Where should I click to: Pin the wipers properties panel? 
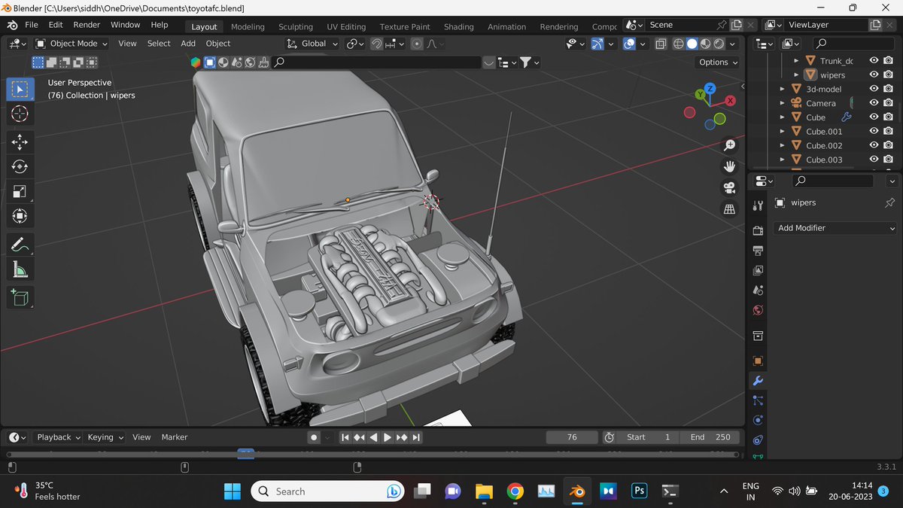[889, 202]
